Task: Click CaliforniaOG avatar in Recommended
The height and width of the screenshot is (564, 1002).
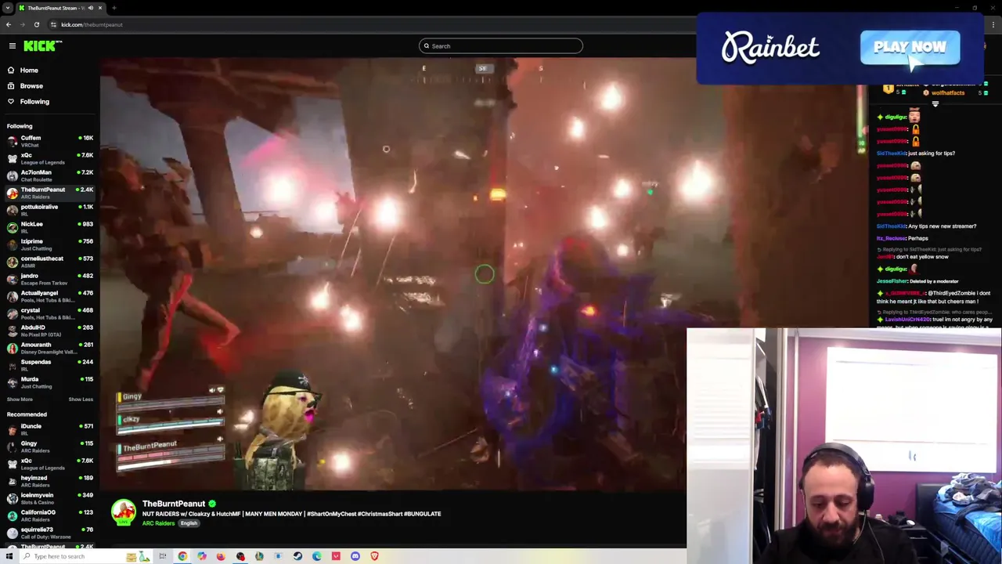Action: [12, 515]
